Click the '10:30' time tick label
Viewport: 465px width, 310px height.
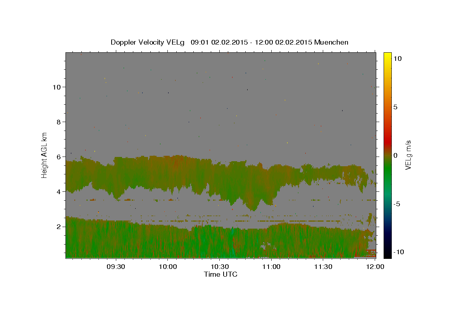click(219, 267)
